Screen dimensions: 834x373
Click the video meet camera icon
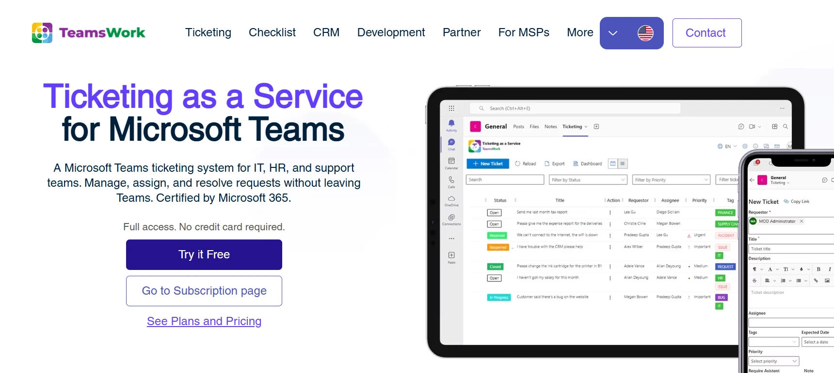(x=752, y=127)
